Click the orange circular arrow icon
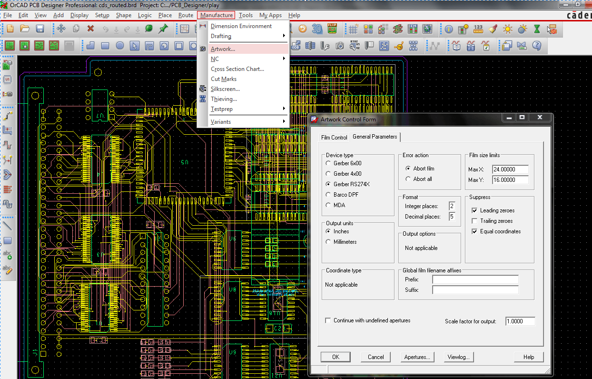This screenshot has width=592, height=379. coord(302,29)
